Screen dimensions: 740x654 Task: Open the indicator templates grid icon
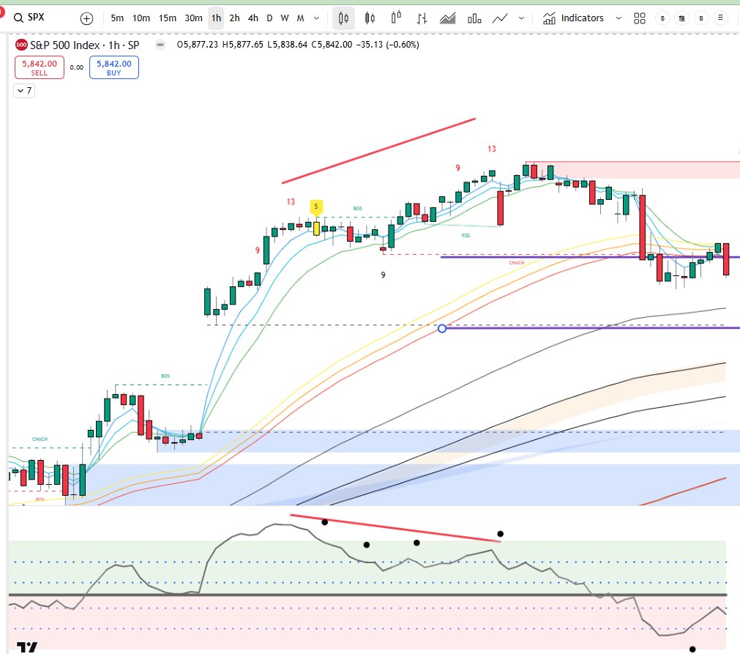pyautogui.click(x=640, y=18)
